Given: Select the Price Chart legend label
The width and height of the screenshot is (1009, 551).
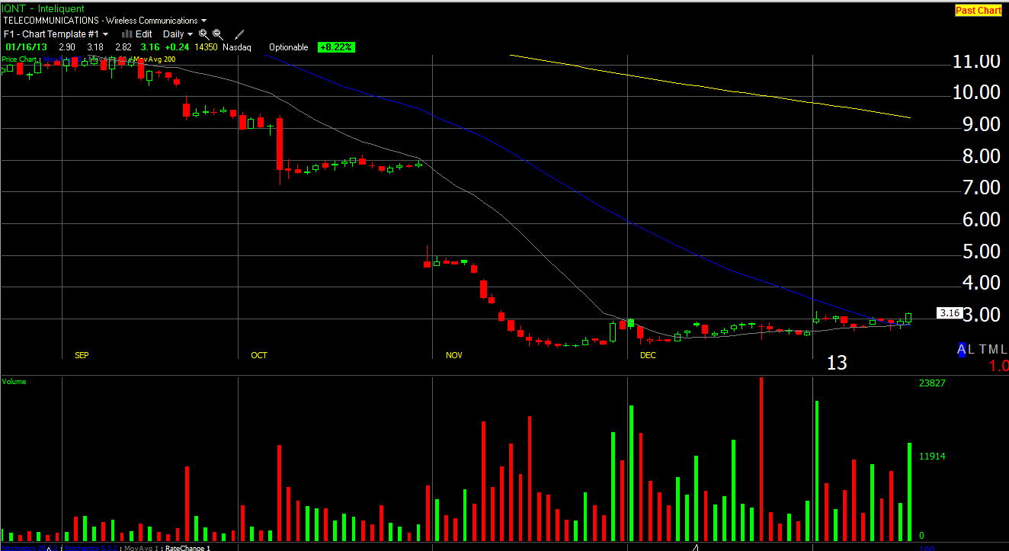Looking at the screenshot, I should coord(20,59).
